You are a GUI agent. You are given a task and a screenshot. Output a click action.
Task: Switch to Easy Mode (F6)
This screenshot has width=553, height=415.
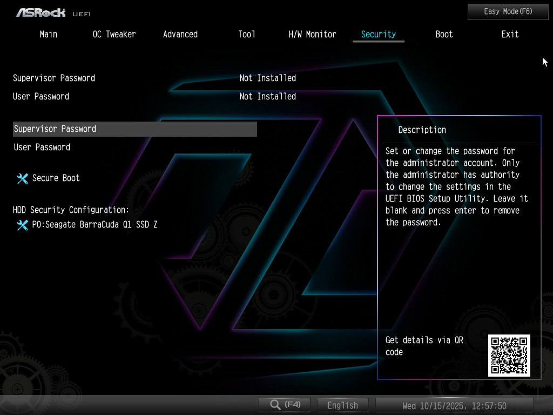tap(508, 11)
